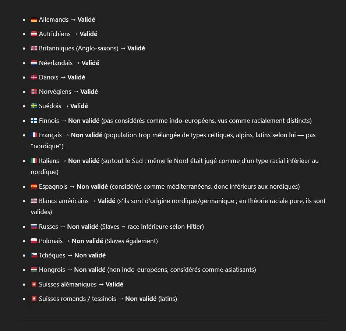Click the Czech flag icon
The height and width of the screenshot is (331, 346).
[34, 256]
